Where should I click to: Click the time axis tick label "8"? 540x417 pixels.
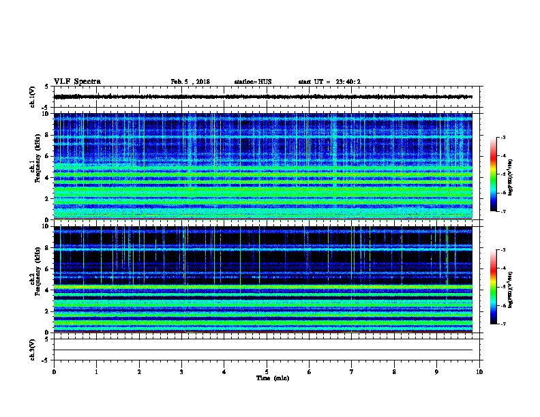point(394,372)
